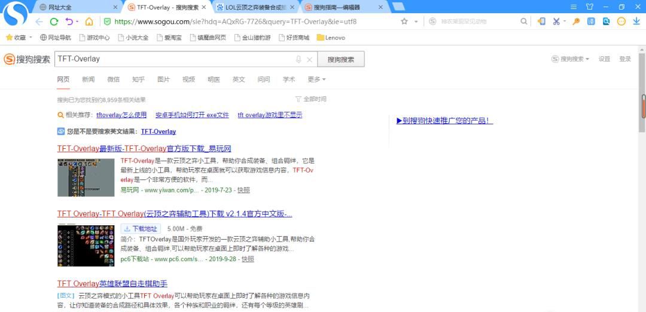Click the 下载地址 download button
The height and width of the screenshot is (312, 646).
coord(140,229)
